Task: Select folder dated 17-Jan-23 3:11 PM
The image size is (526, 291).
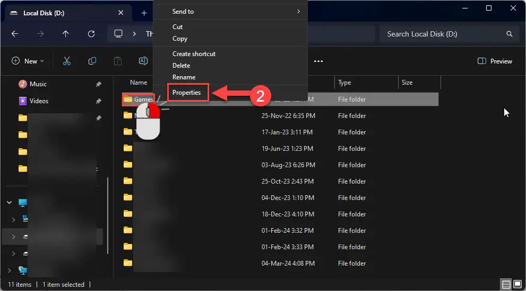Action: click(280, 132)
